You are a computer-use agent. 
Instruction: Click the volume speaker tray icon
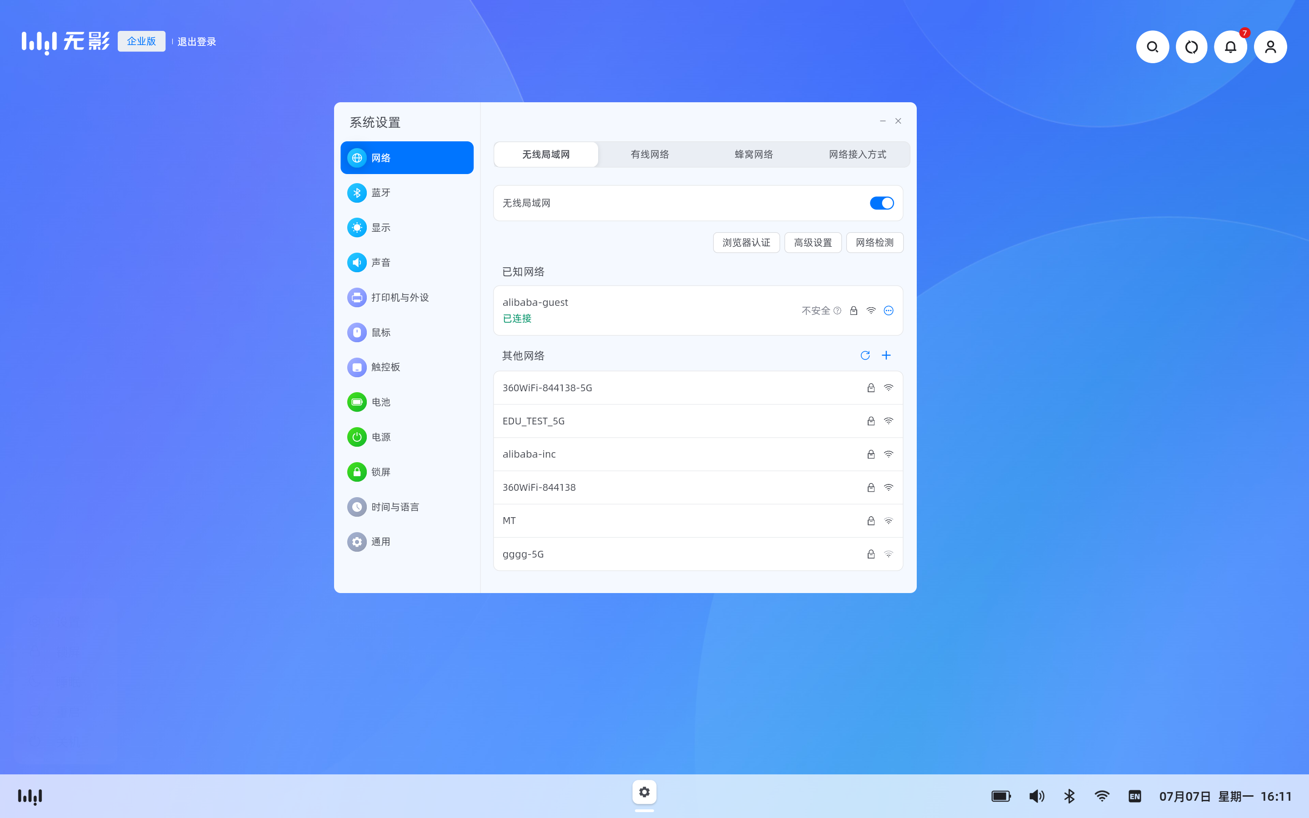[x=1036, y=796]
